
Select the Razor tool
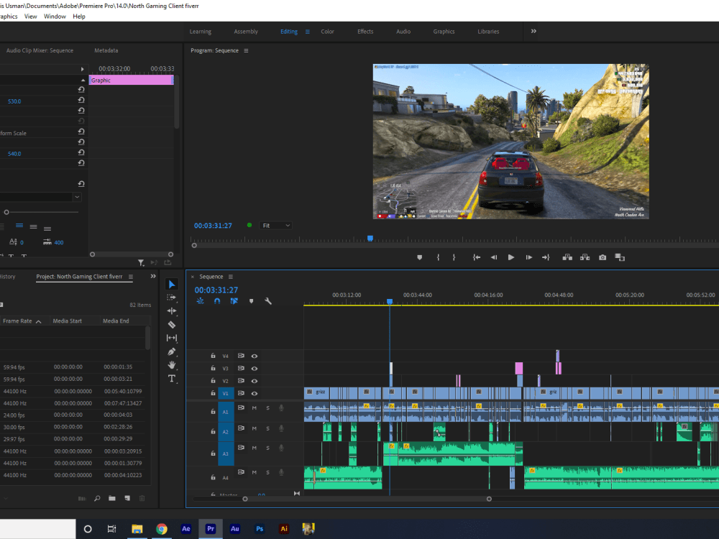click(x=172, y=325)
